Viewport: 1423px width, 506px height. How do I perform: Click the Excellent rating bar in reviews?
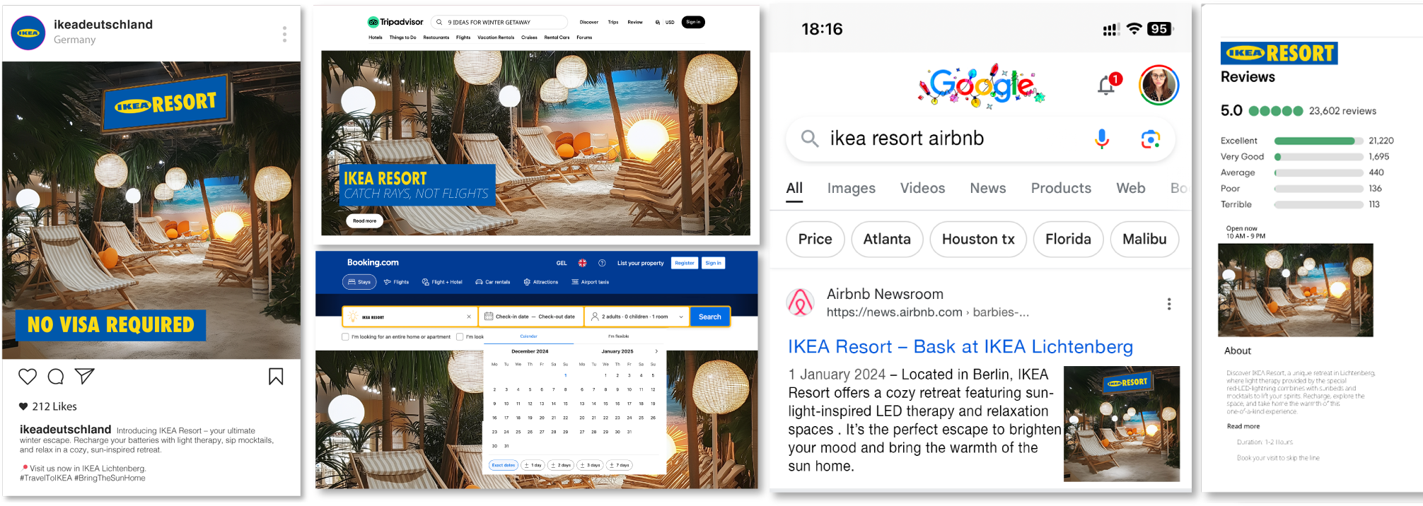point(1319,141)
